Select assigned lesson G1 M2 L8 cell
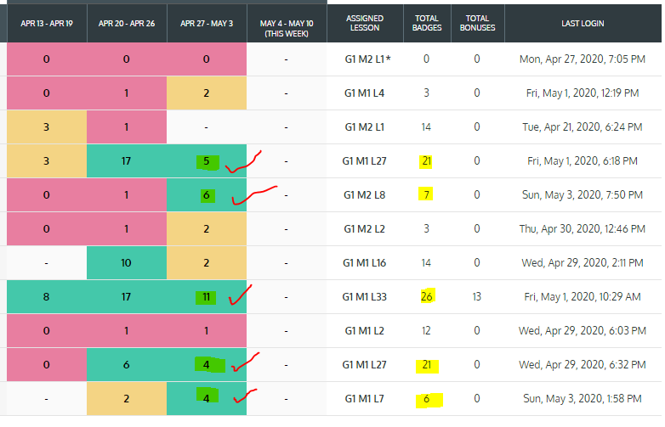This screenshot has width=665, height=427. point(364,195)
